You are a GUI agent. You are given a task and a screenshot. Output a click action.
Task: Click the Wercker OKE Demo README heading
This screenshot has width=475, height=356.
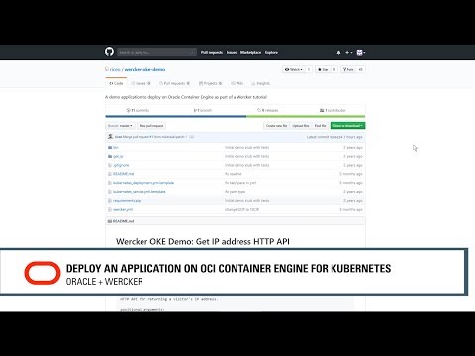[203, 241]
